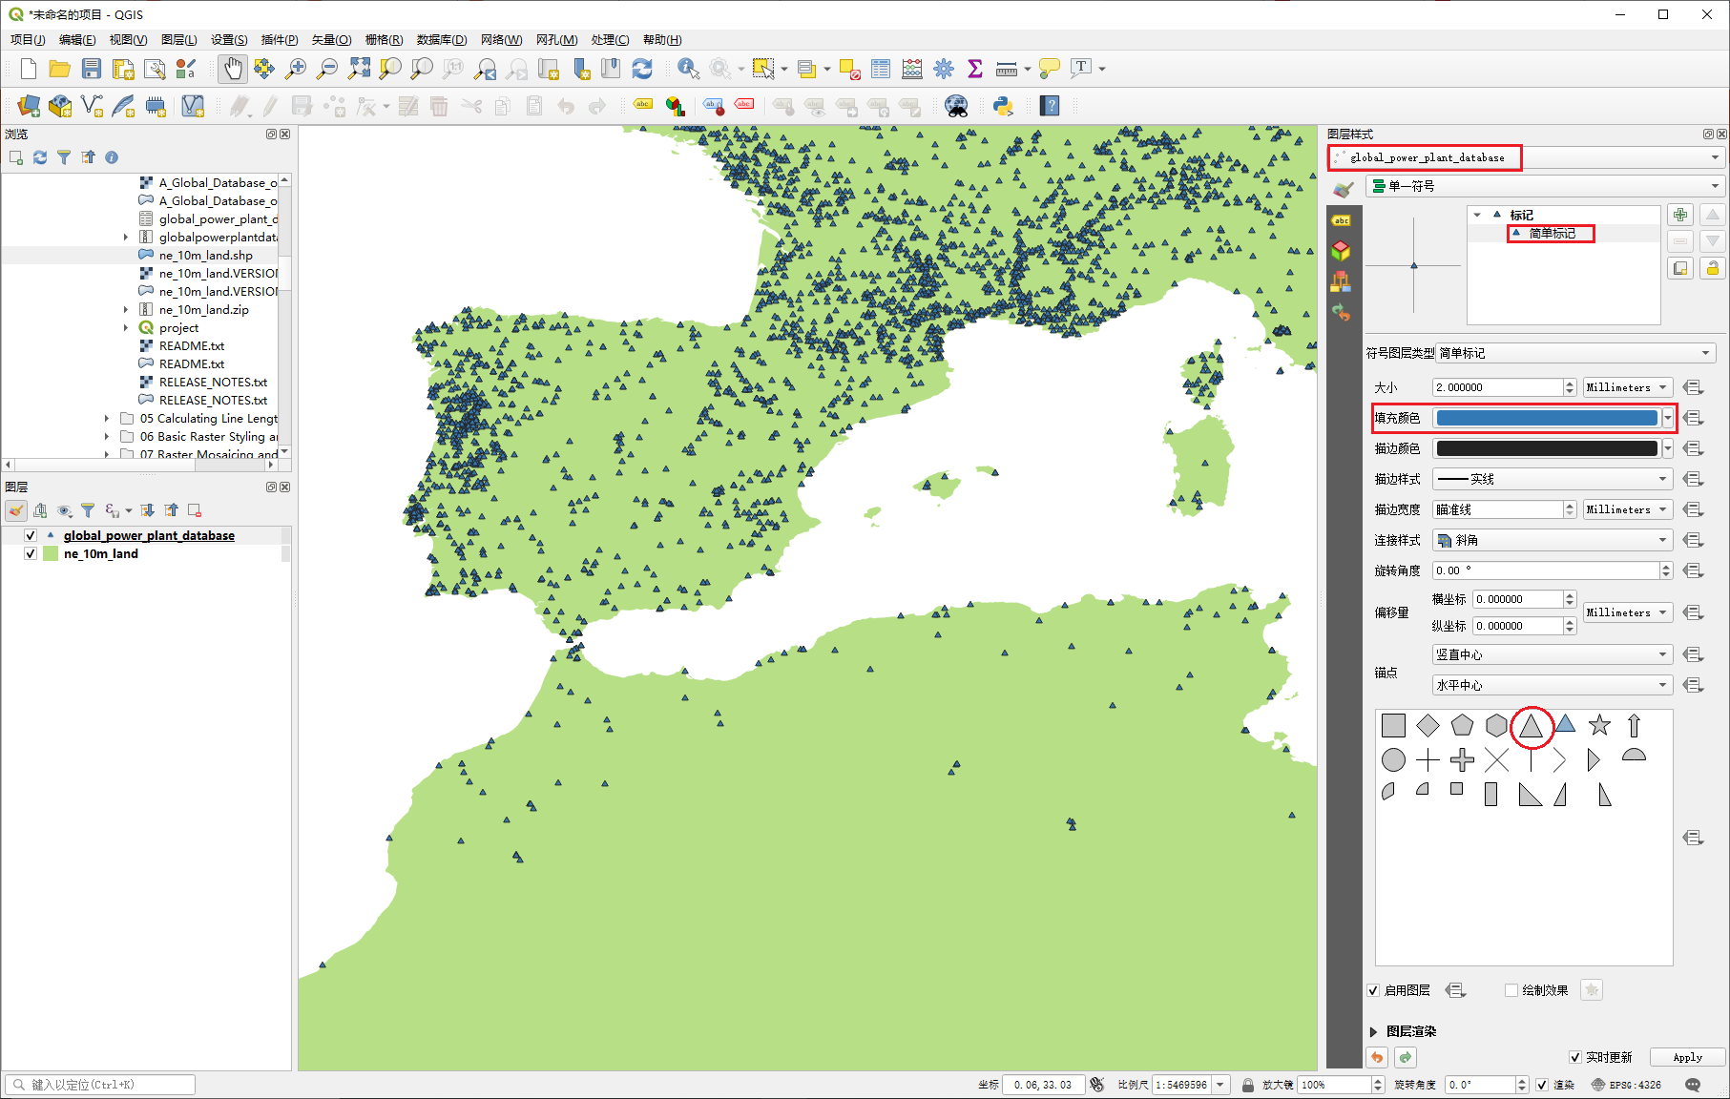
Task: Open the 图层 menu
Action: coord(177,40)
